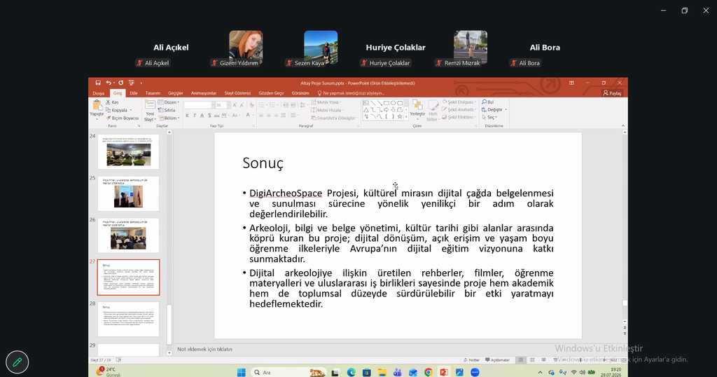This screenshot has height=377, width=717.
Task: Toggle Bold (K) formatting
Action: tap(188, 116)
